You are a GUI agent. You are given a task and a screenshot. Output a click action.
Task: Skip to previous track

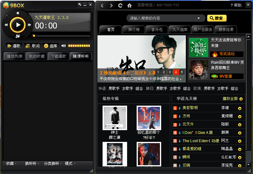[6, 25]
